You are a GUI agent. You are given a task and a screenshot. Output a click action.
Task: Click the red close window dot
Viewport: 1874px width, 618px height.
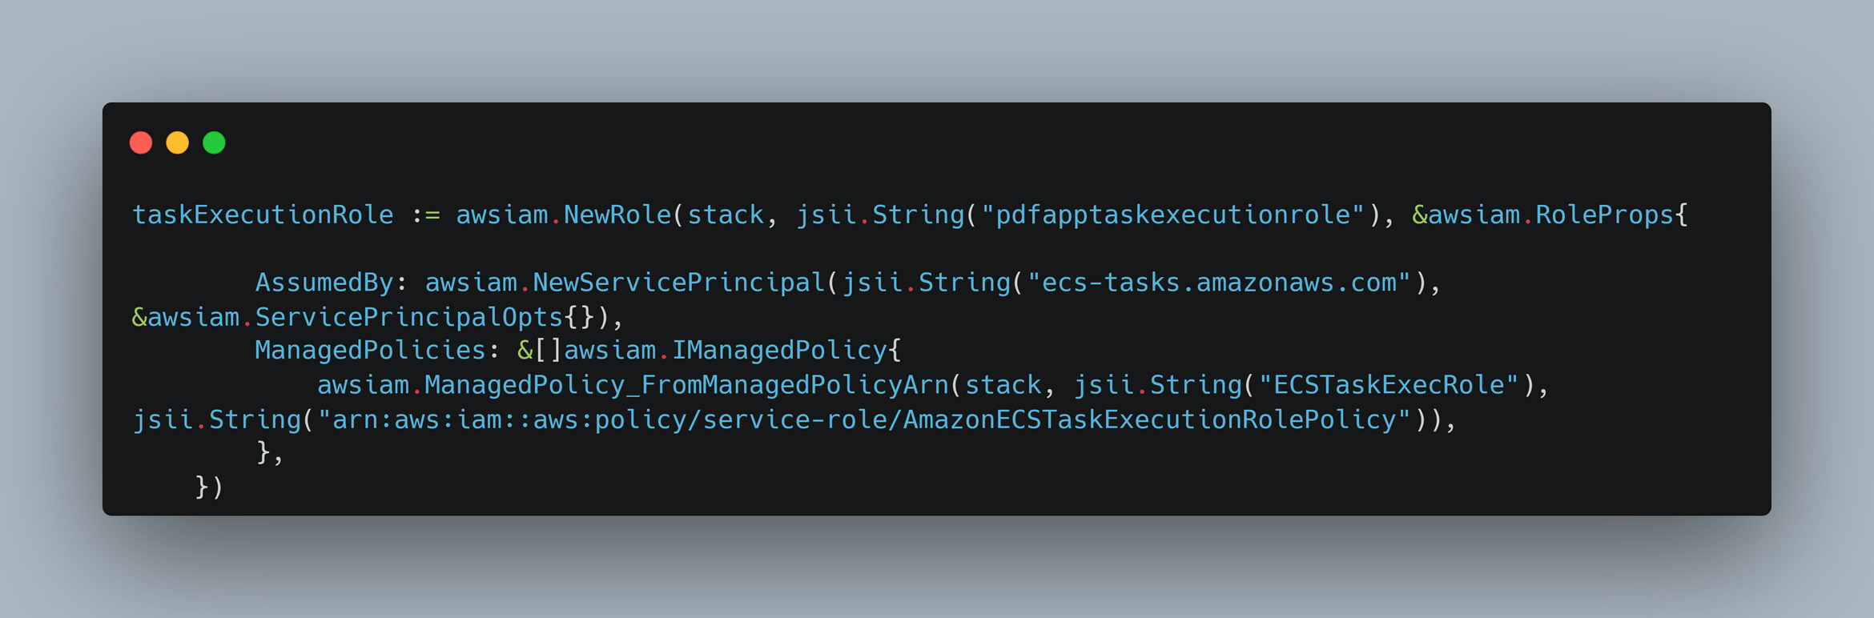coord(141,142)
